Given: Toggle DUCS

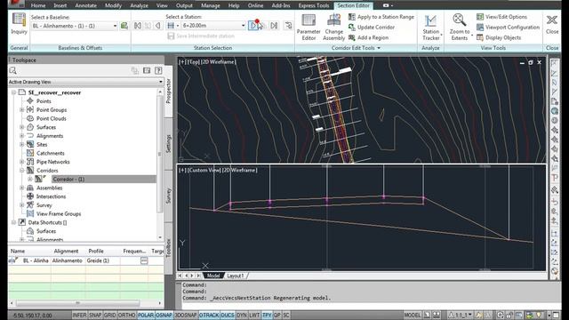Looking at the screenshot, I should pos(228,315).
